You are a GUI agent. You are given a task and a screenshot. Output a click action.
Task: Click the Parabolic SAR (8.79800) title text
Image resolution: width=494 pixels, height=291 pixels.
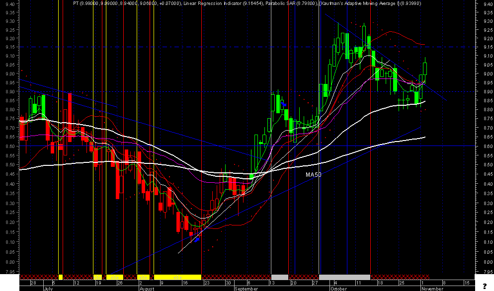click(x=291, y=3)
